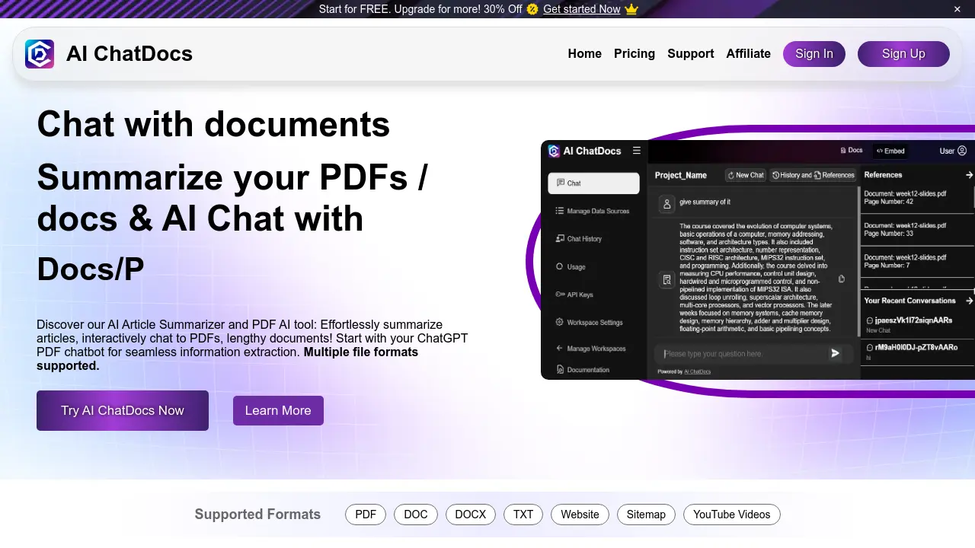Click the Docs icon in preview top bar
The image size is (975, 548).
pyautogui.click(x=843, y=151)
